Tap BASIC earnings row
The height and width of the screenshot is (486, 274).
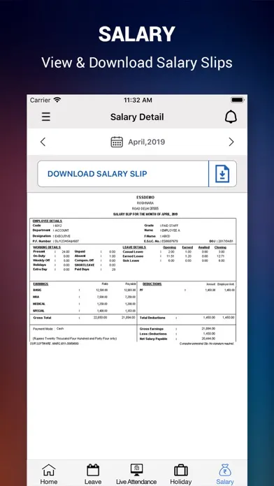click(x=84, y=290)
